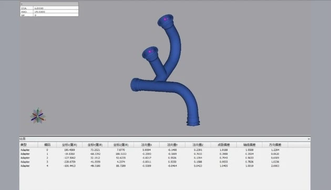331x190 pixels.
Task: Click the RAD value field 15.0000
Action: click(x=56, y=12)
